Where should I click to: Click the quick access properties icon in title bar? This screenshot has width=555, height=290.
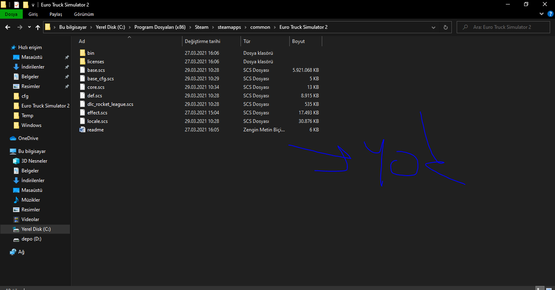click(x=17, y=5)
